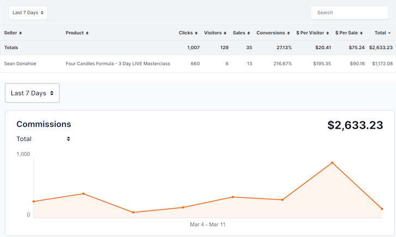Viewport: 396px width, 237px height.
Task: Toggle Total column descending sort arrow
Action: tap(389, 33)
